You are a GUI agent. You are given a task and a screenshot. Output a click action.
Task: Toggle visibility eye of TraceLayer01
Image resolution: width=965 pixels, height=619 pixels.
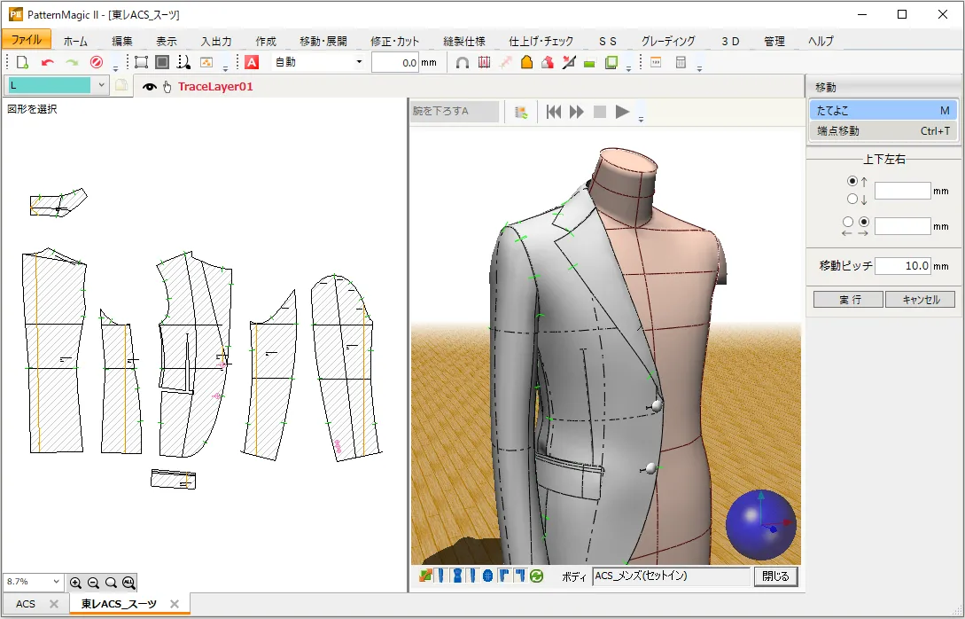click(x=150, y=87)
